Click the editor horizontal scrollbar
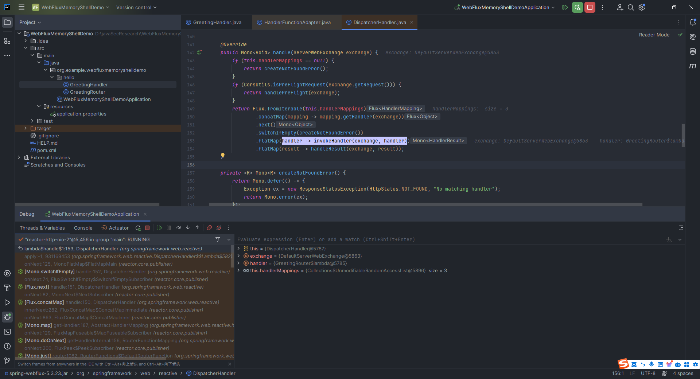The image size is (700, 379). pyautogui.click(x=425, y=204)
